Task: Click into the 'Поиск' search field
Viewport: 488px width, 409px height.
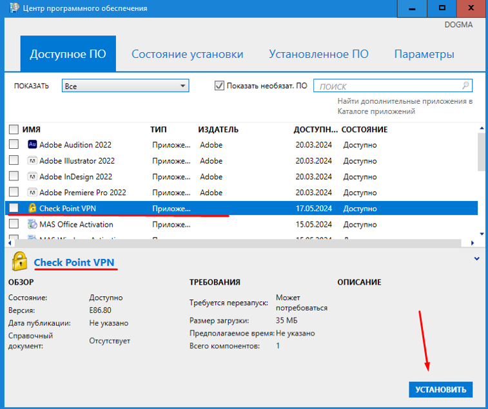Action: pyautogui.click(x=387, y=86)
